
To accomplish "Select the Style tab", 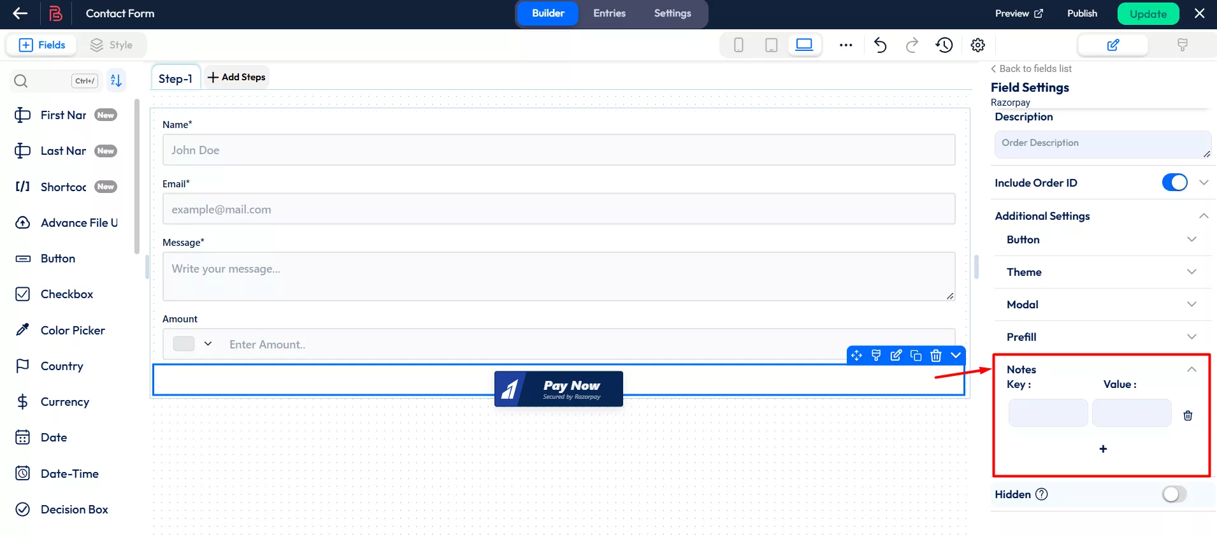I will tap(112, 45).
